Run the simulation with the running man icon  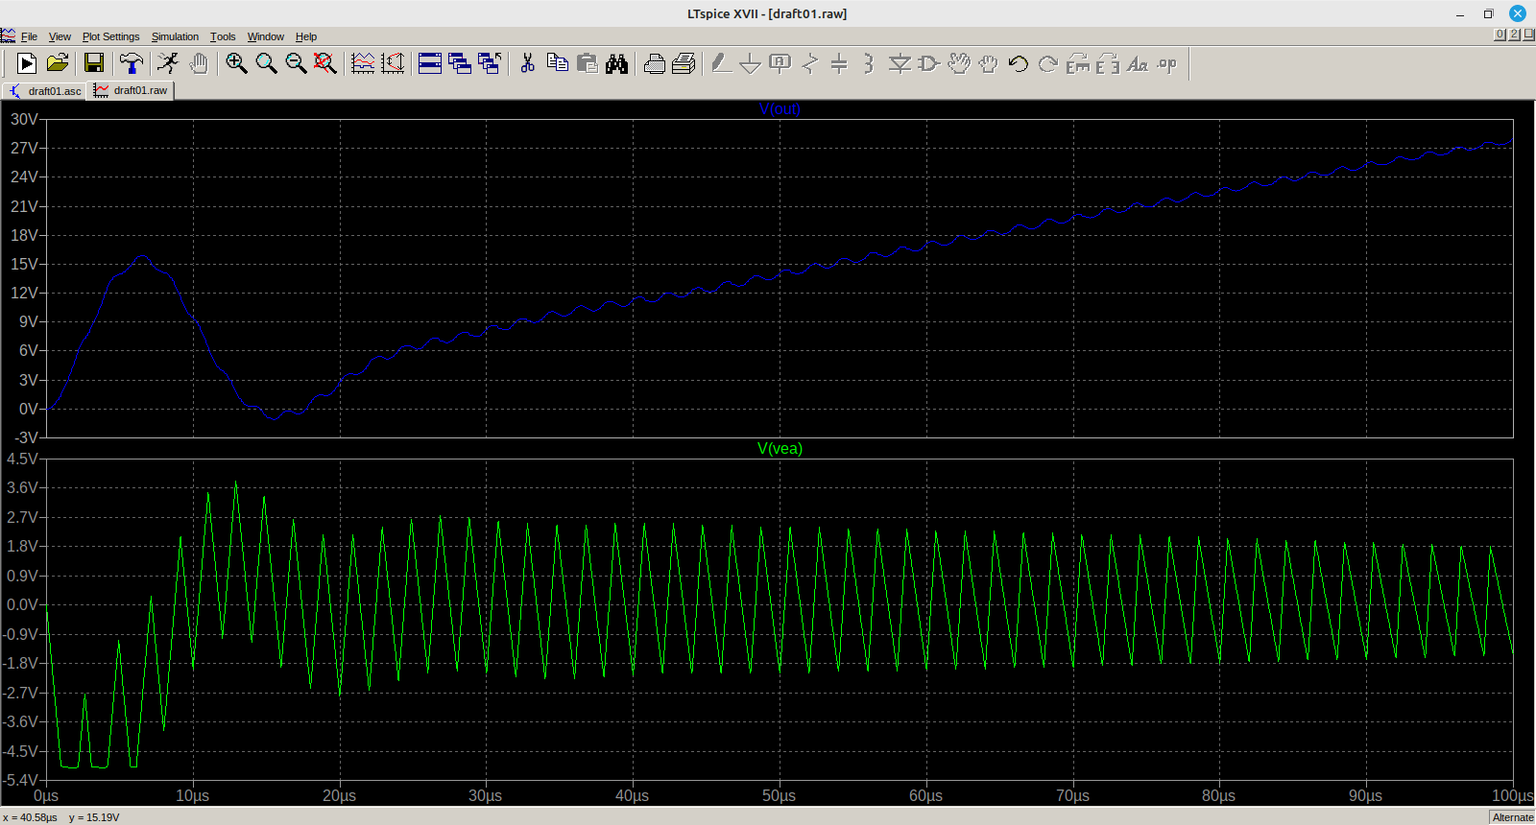click(x=168, y=63)
